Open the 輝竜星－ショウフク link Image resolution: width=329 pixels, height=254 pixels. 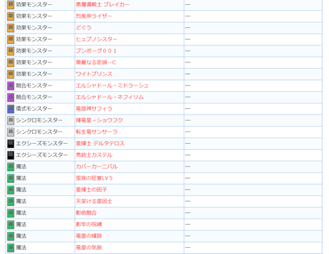click(x=99, y=120)
